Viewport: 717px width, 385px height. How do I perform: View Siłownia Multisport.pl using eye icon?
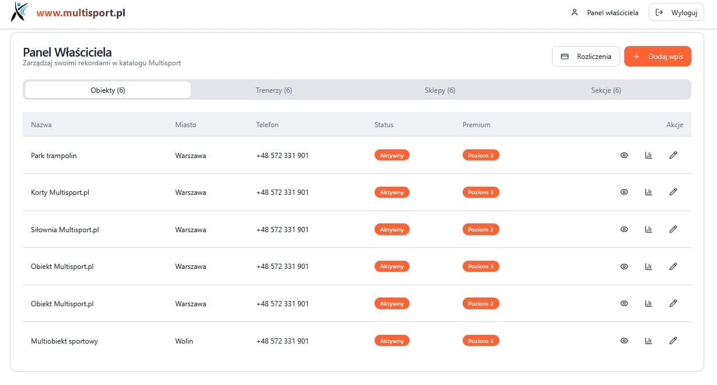[x=624, y=229]
